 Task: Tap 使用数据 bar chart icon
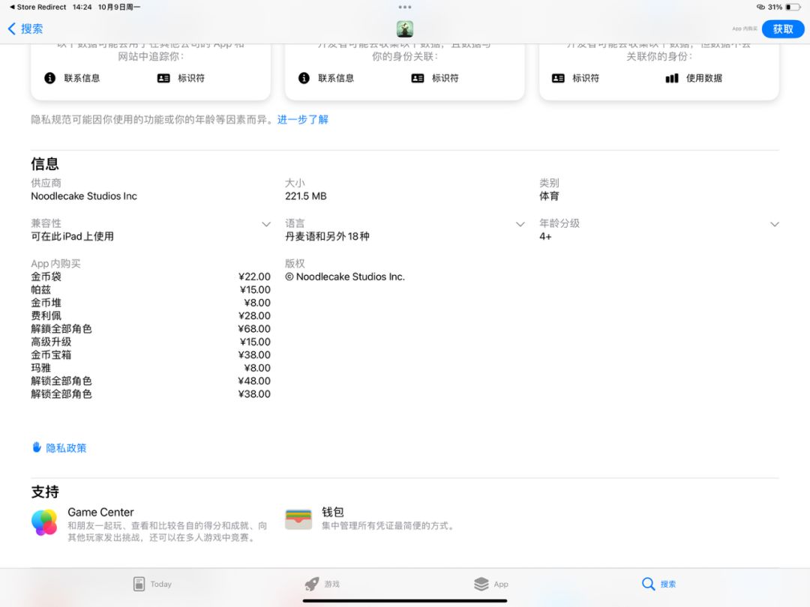672,78
